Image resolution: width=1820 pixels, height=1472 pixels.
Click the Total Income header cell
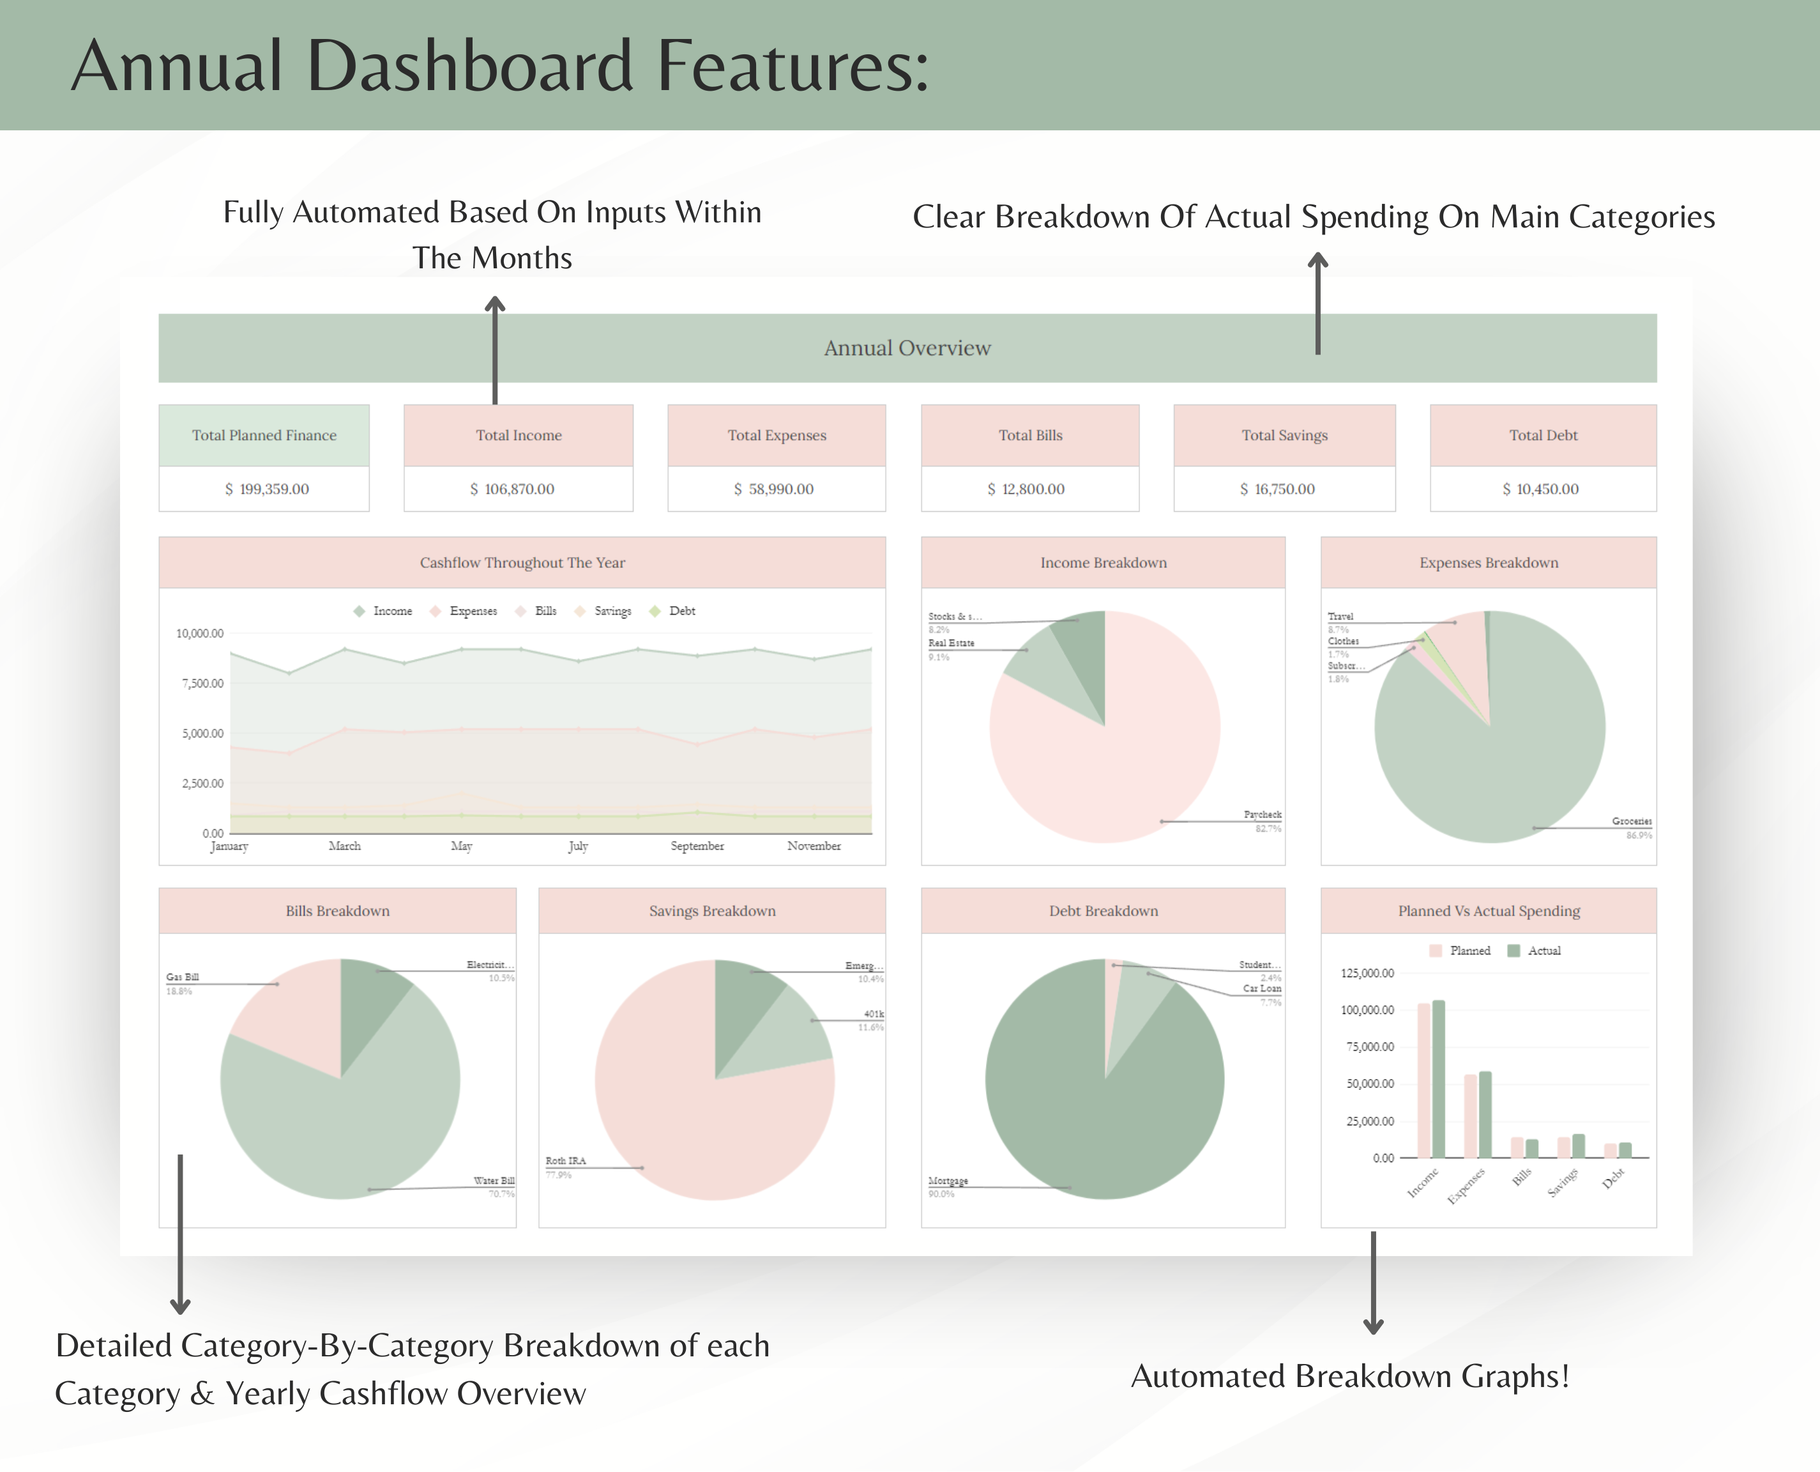(519, 435)
